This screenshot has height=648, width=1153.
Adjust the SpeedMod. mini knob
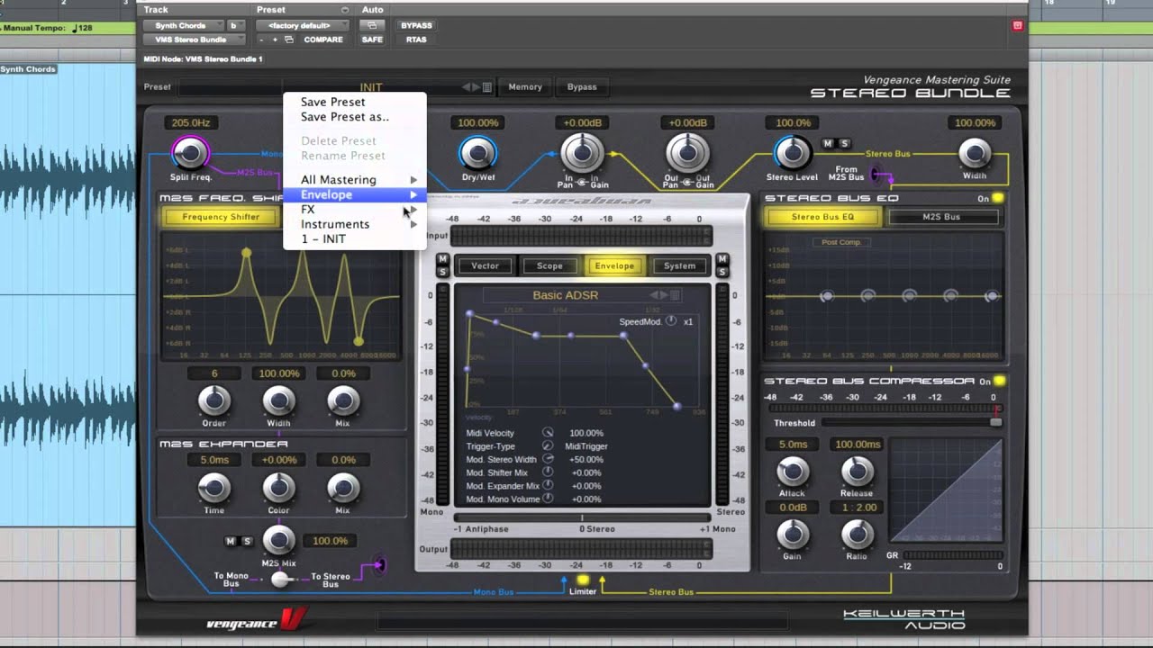[671, 321]
